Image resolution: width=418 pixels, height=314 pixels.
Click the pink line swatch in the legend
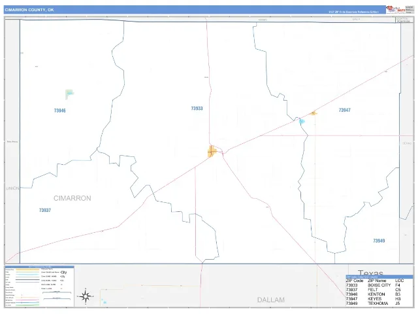(27, 300)
